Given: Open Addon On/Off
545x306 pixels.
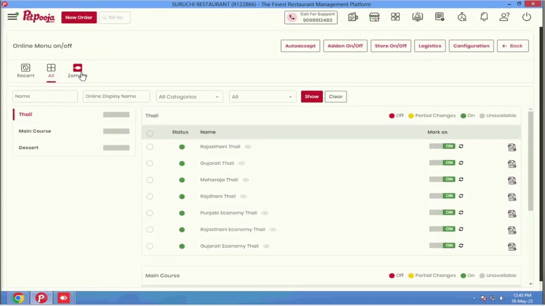Looking at the screenshot, I should coord(345,46).
